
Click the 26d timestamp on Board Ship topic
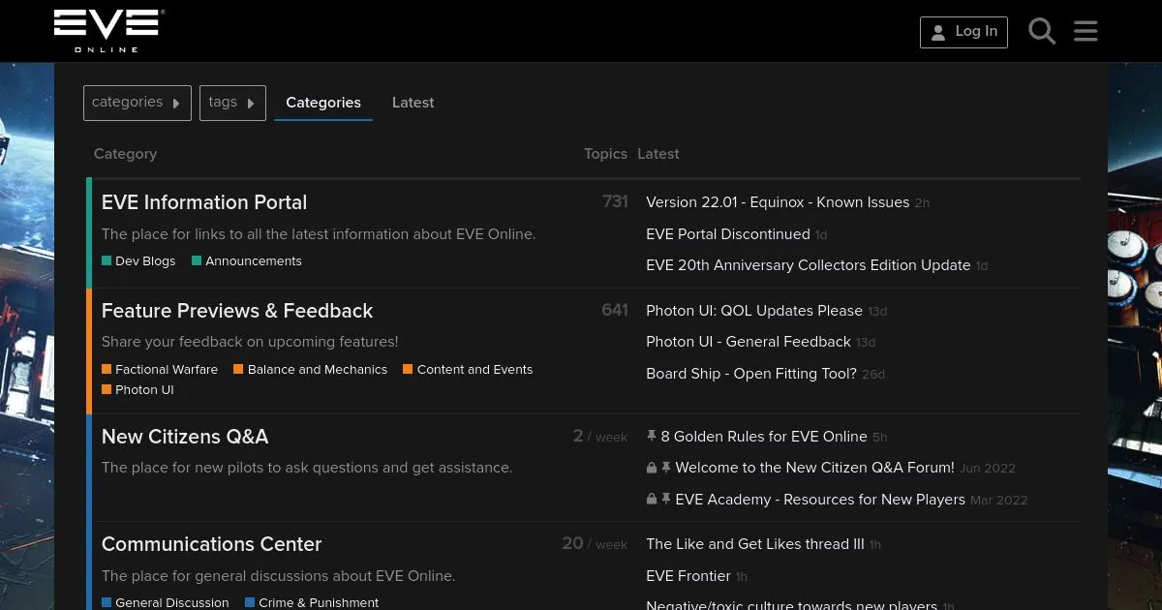pyautogui.click(x=873, y=375)
